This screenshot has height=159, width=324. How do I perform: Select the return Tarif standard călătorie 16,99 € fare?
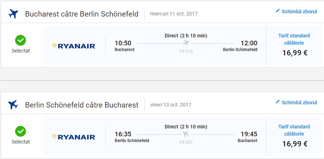(294, 136)
